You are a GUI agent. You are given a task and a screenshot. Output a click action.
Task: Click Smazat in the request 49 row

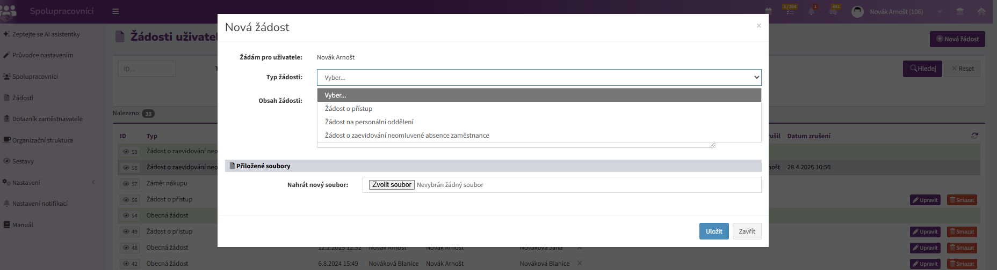point(962,232)
